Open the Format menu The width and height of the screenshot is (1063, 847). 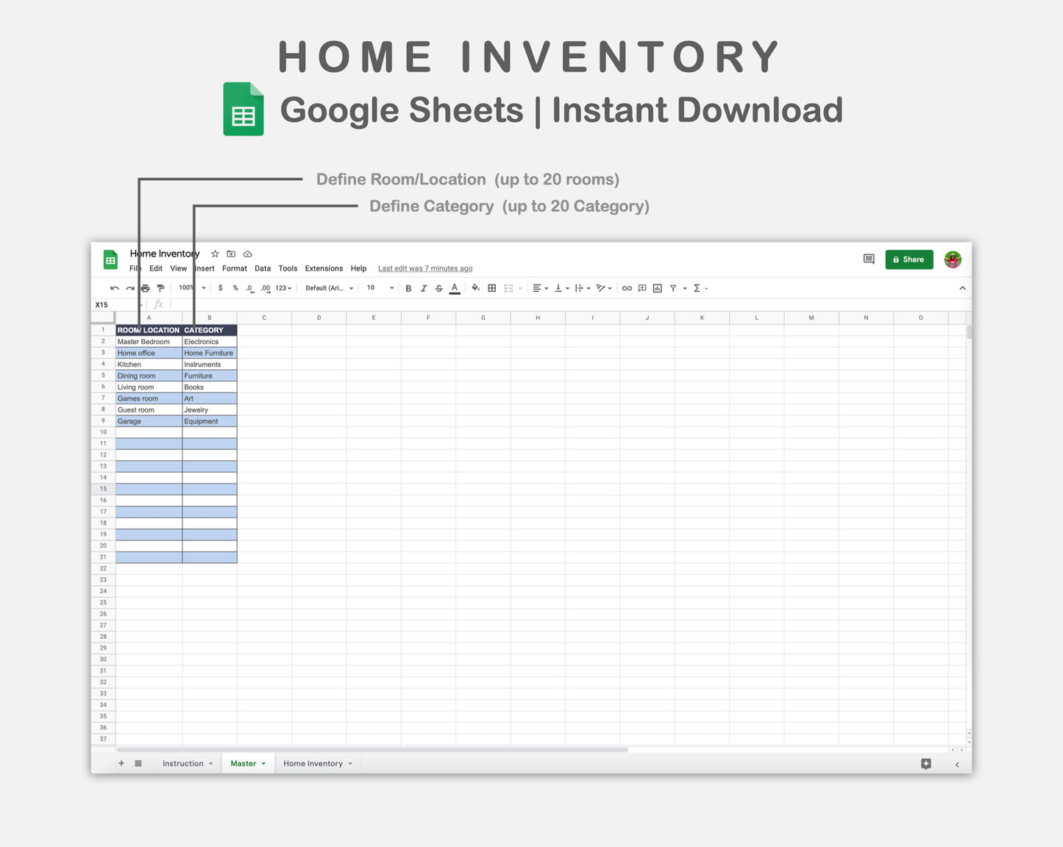coord(234,268)
